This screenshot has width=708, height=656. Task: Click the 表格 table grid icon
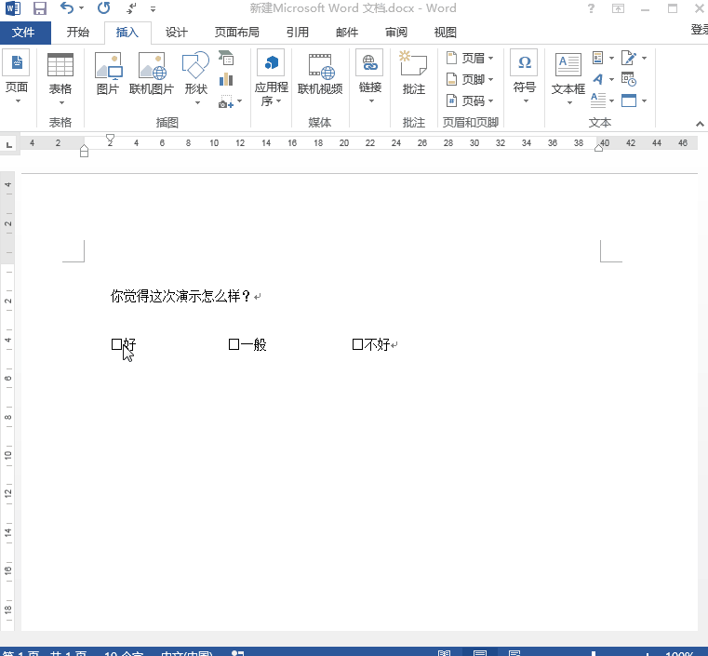point(60,65)
